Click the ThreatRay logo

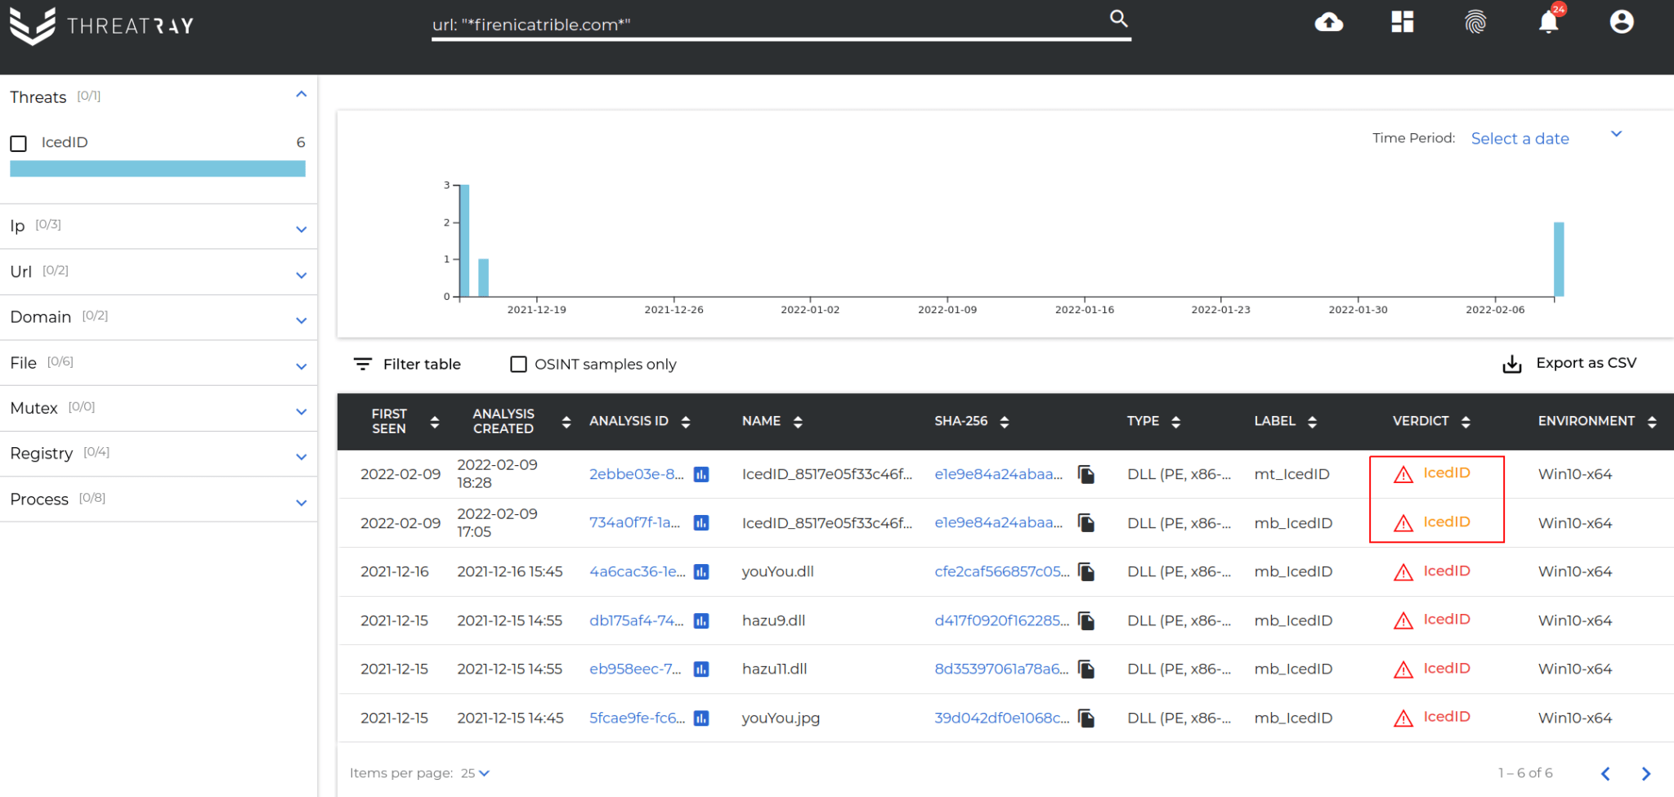[x=101, y=25]
